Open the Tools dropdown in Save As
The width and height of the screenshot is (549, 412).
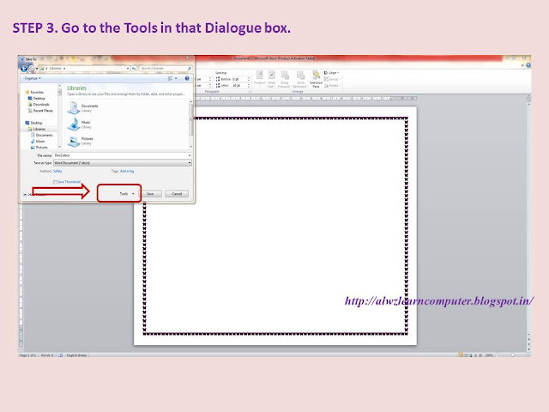[x=127, y=193]
